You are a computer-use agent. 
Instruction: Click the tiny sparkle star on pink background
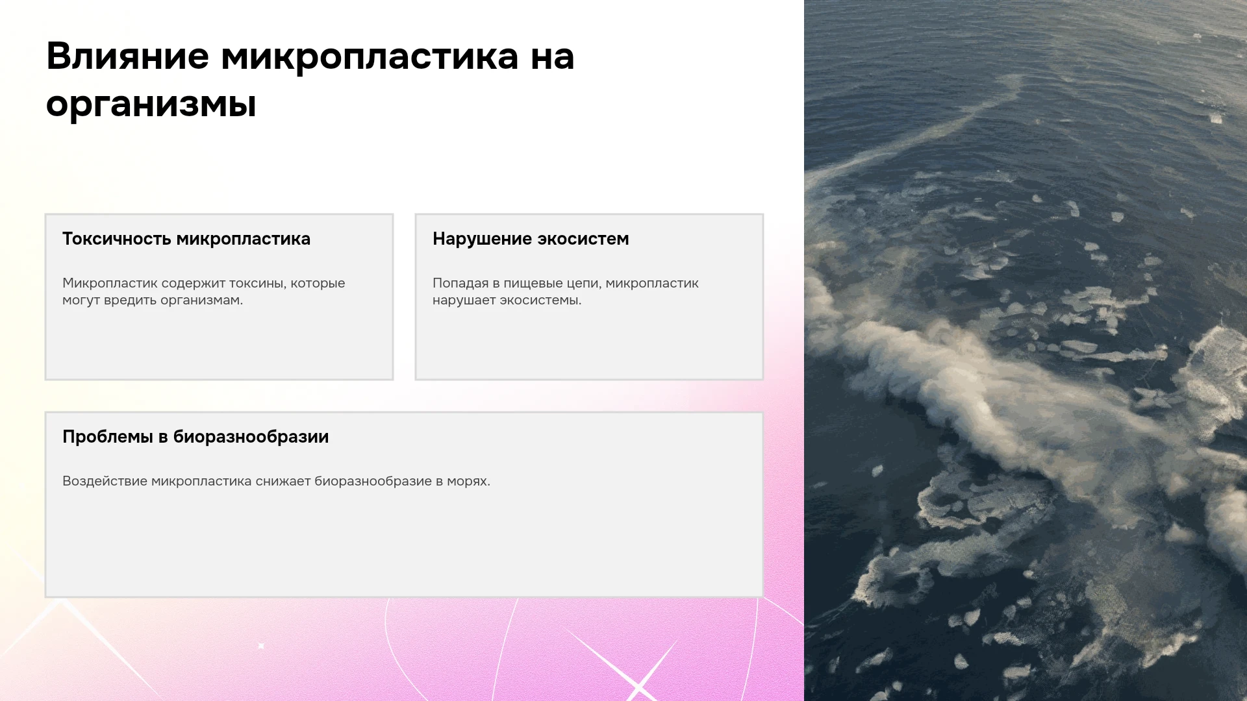261,646
